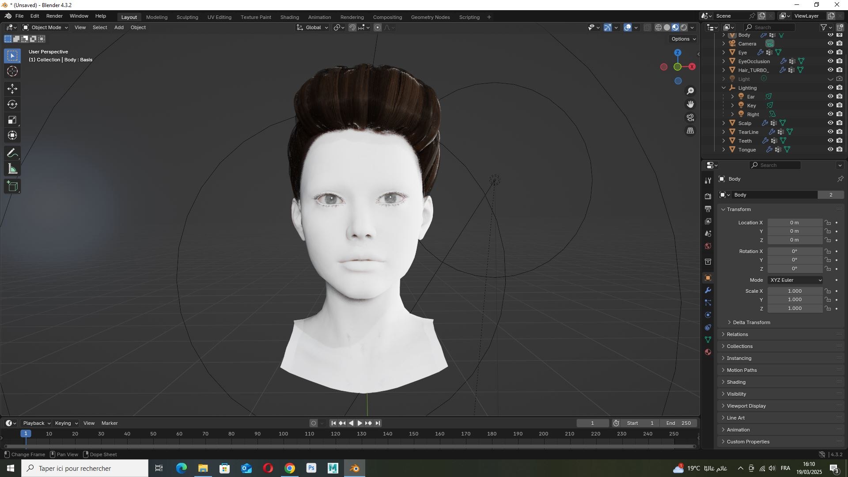Open the View Layer properties tab
The height and width of the screenshot is (477, 848).
[708, 221]
